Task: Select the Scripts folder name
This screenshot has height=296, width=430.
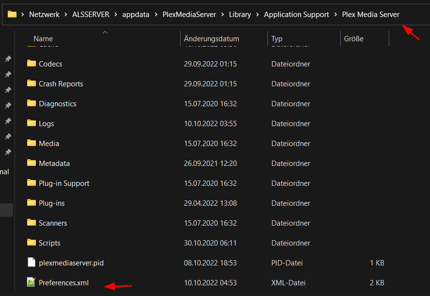Action: coord(50,243)
